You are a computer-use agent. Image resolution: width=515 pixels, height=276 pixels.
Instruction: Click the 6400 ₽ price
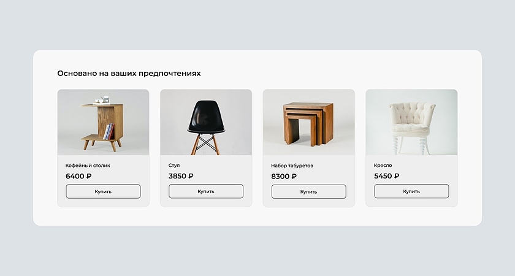[x=78, y=176]
